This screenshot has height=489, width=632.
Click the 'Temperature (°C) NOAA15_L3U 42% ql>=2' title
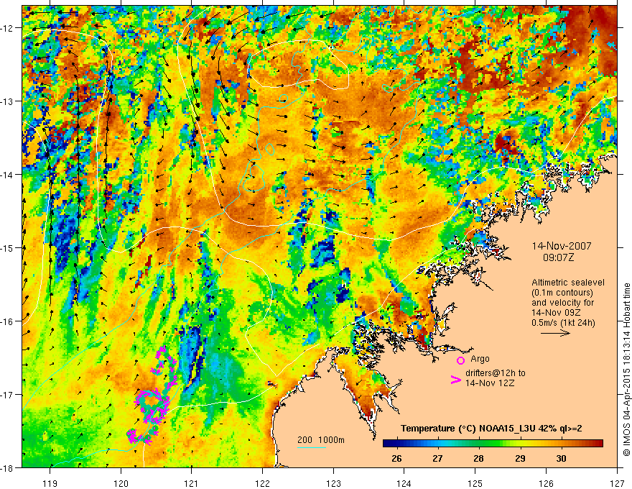tap(491, 429)
